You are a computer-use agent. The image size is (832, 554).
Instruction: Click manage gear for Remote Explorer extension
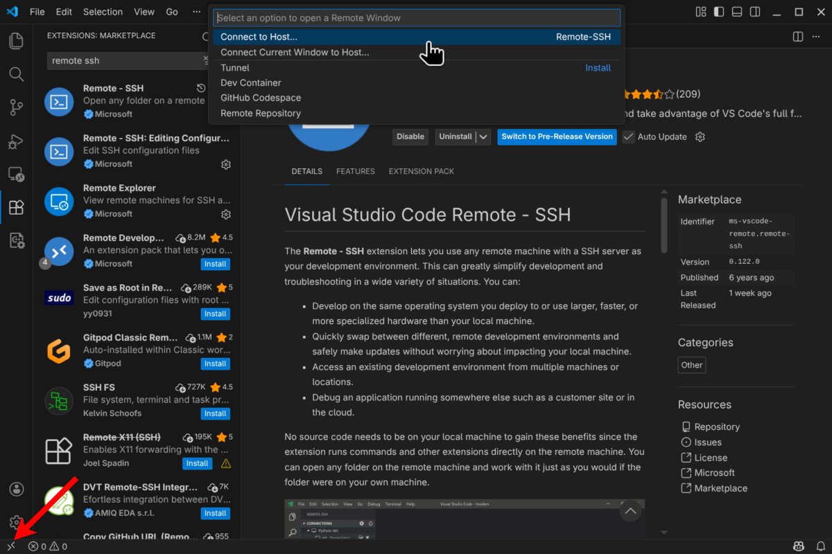coord(225,214)
